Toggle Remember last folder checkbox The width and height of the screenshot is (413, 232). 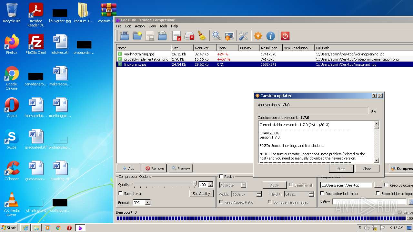coord(322,193)
